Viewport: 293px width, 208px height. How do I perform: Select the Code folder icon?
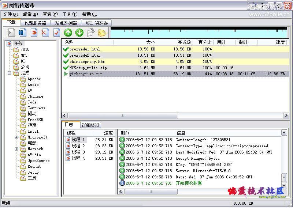23,102
